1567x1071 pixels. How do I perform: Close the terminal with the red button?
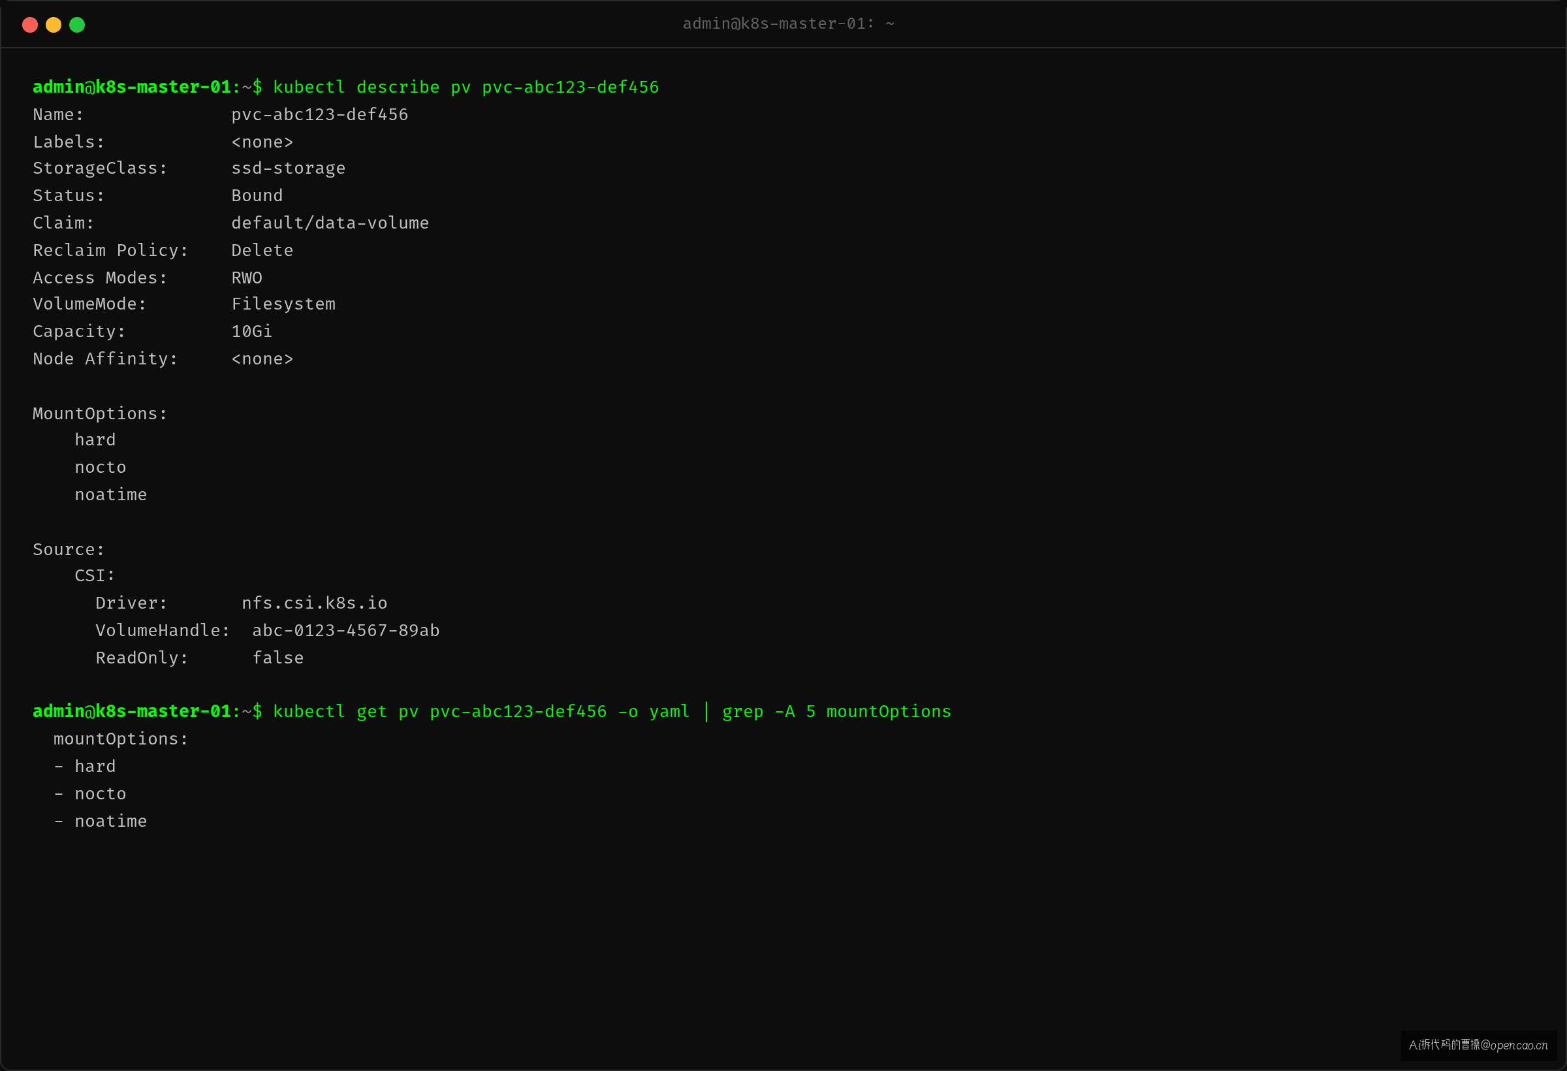click(29, 25)
